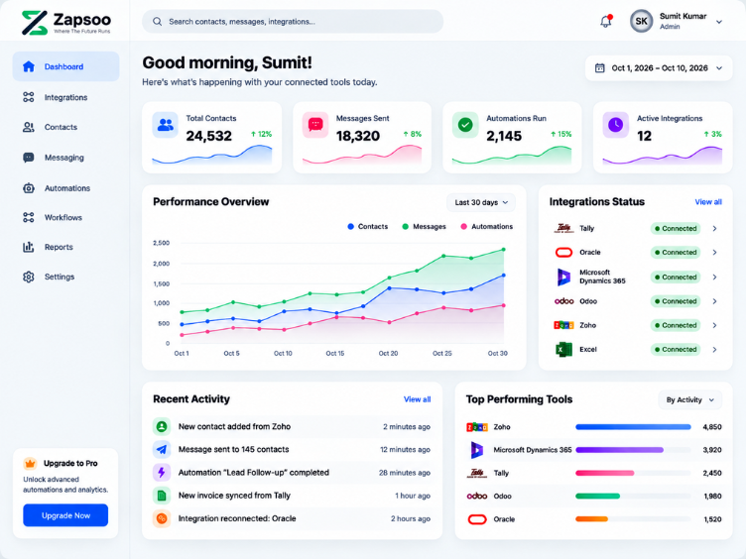This screenshot has width=746, height=559.
Task: Click View all in Recent Activity
Action: (x=417, y=399)
